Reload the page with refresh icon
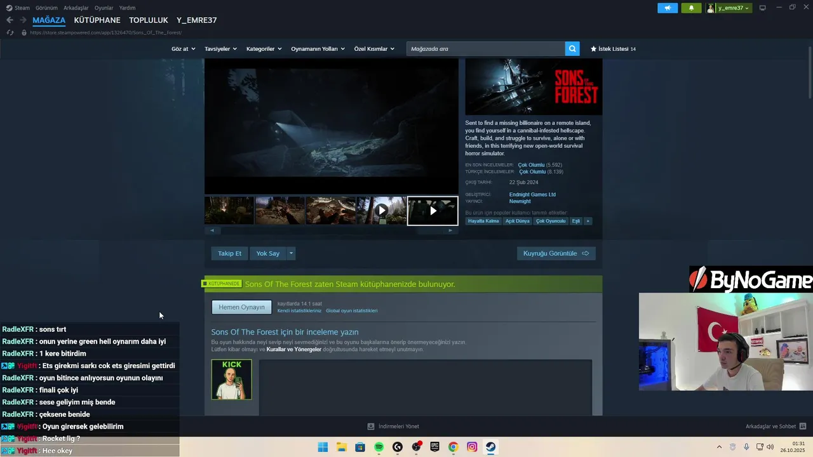The width and height of the screenshot is (813, 457). point(10,32)
